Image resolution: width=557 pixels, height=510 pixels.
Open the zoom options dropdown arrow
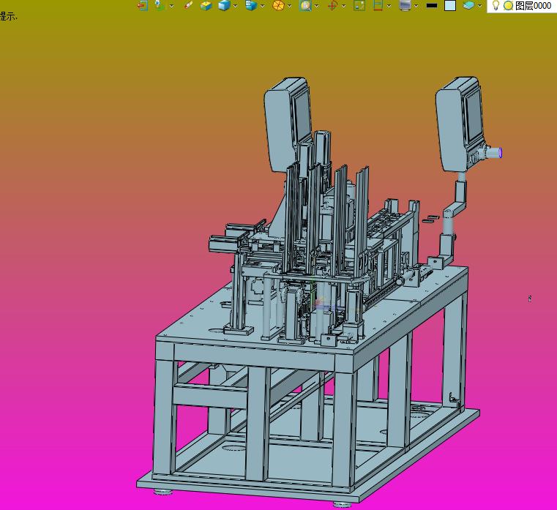click(x=316, y=6)
